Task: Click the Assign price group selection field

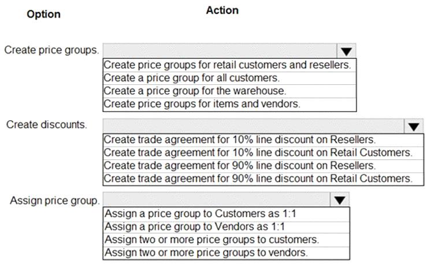Action: pos(217,199)
